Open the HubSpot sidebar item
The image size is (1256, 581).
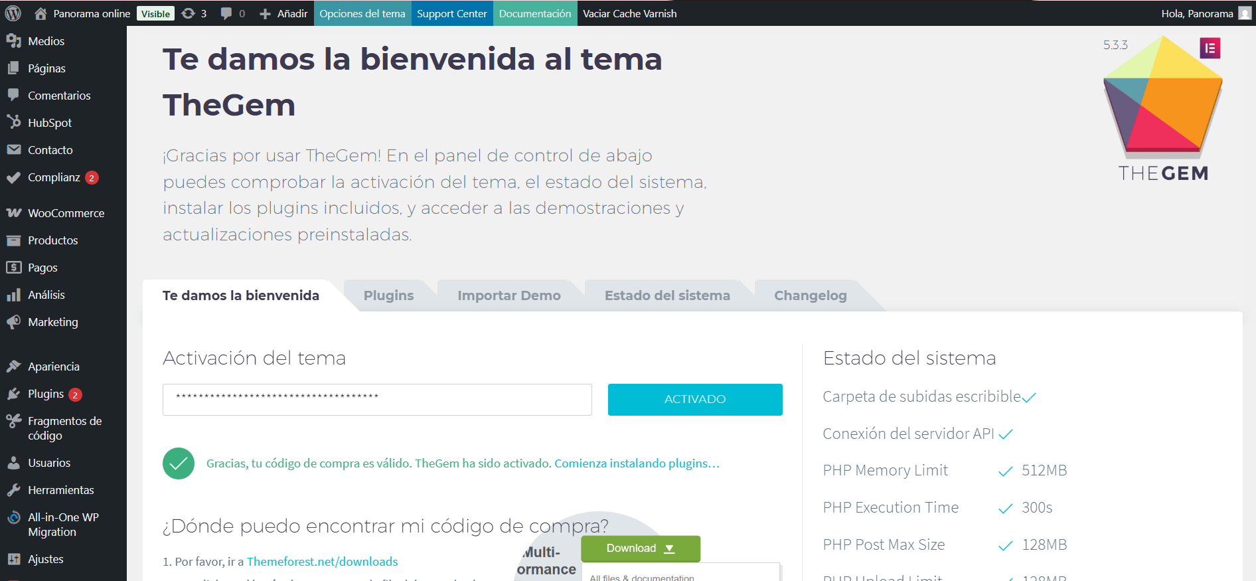coord(49,123)
